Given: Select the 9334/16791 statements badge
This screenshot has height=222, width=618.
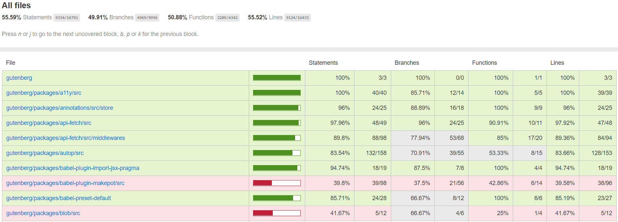Looking at the screenshot, I should [67, 18].
